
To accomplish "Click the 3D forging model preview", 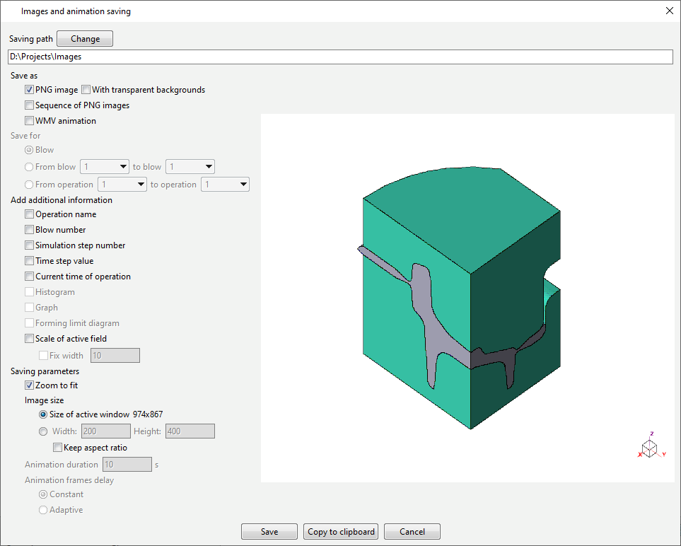I will [x=460, y=297].
